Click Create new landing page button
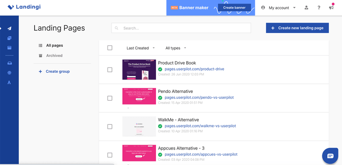The image size is (342, 165). (x=297, y=28)
